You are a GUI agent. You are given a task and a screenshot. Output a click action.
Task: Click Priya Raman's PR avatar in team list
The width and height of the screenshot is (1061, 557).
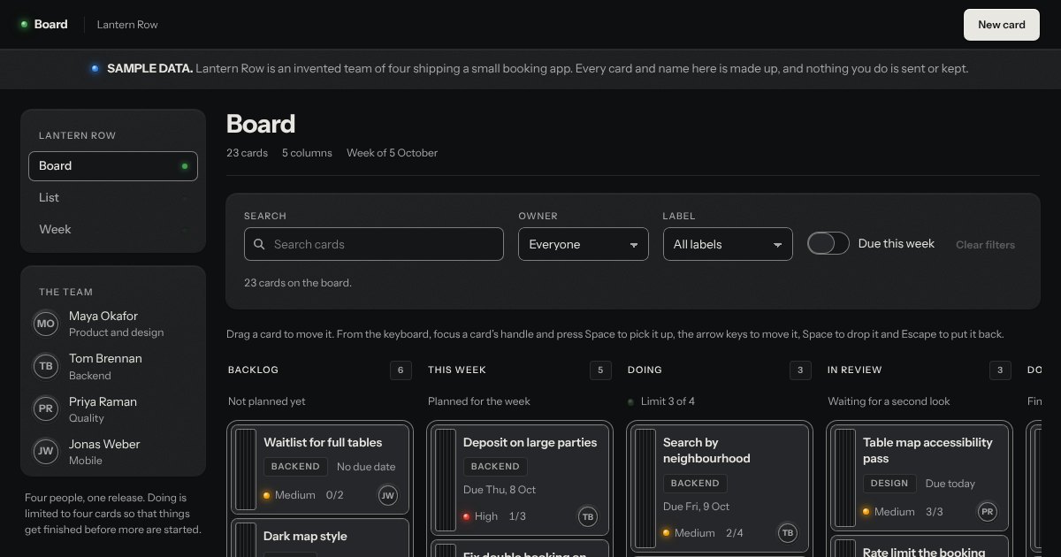(45, 409)
